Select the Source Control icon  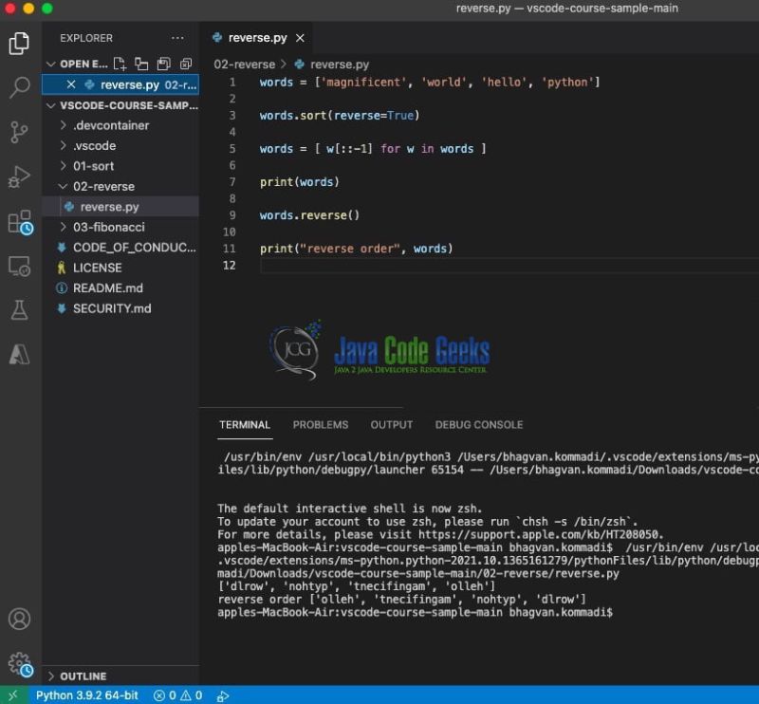[x=20, y=131]
